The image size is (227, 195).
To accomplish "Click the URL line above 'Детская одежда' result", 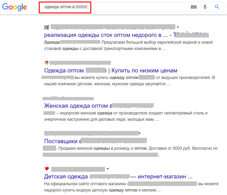I will (78, 169).
